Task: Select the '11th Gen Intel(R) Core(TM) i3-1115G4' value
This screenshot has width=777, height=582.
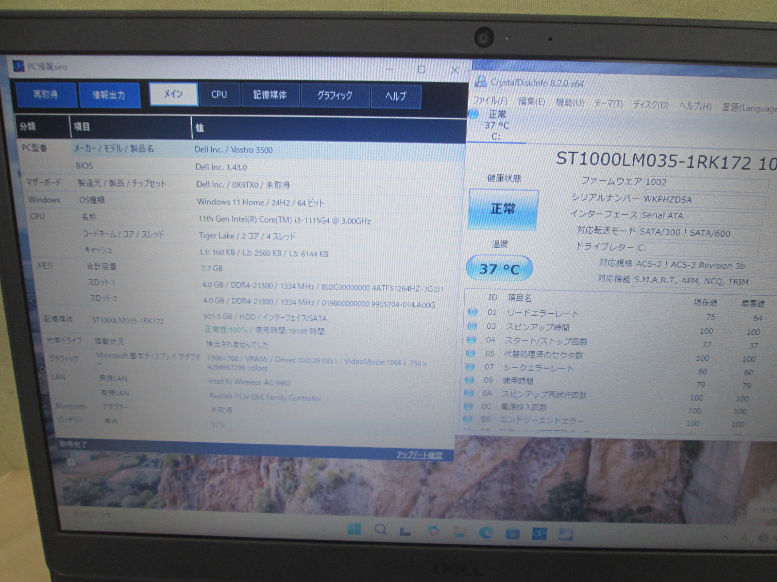Action: [x=285, y=220]
